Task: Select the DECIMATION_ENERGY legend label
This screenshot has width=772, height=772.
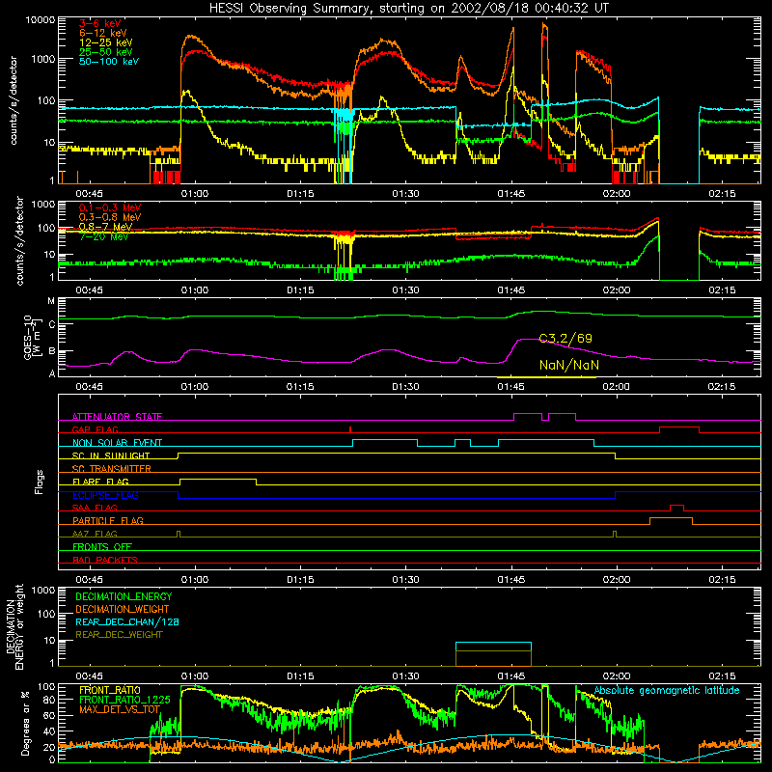Action: [124, 596]
